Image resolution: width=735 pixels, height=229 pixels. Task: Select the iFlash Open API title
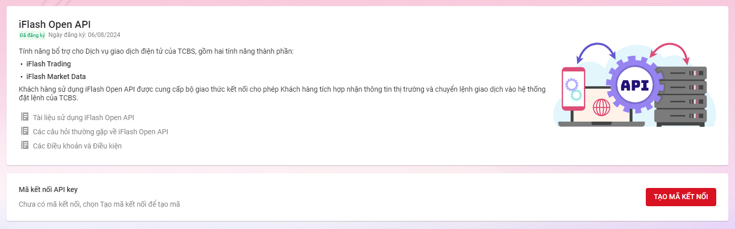tap(55, 24)
